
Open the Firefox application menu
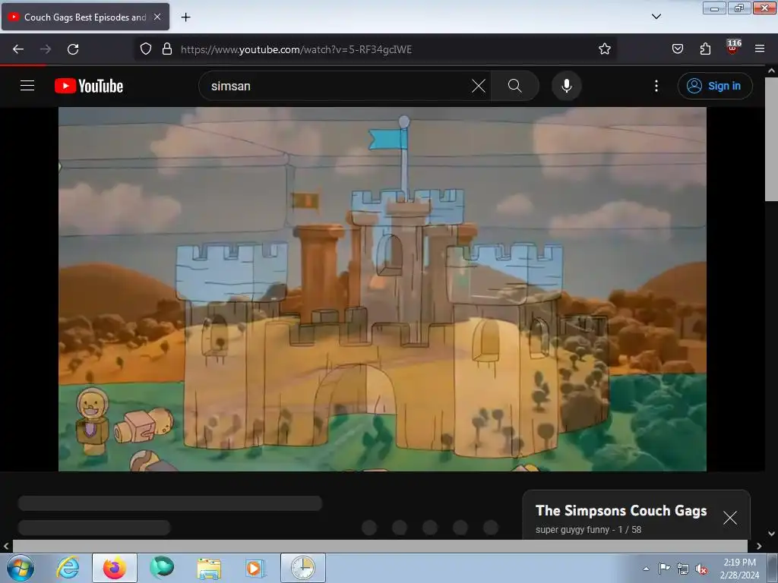click(x=760, y=49)
